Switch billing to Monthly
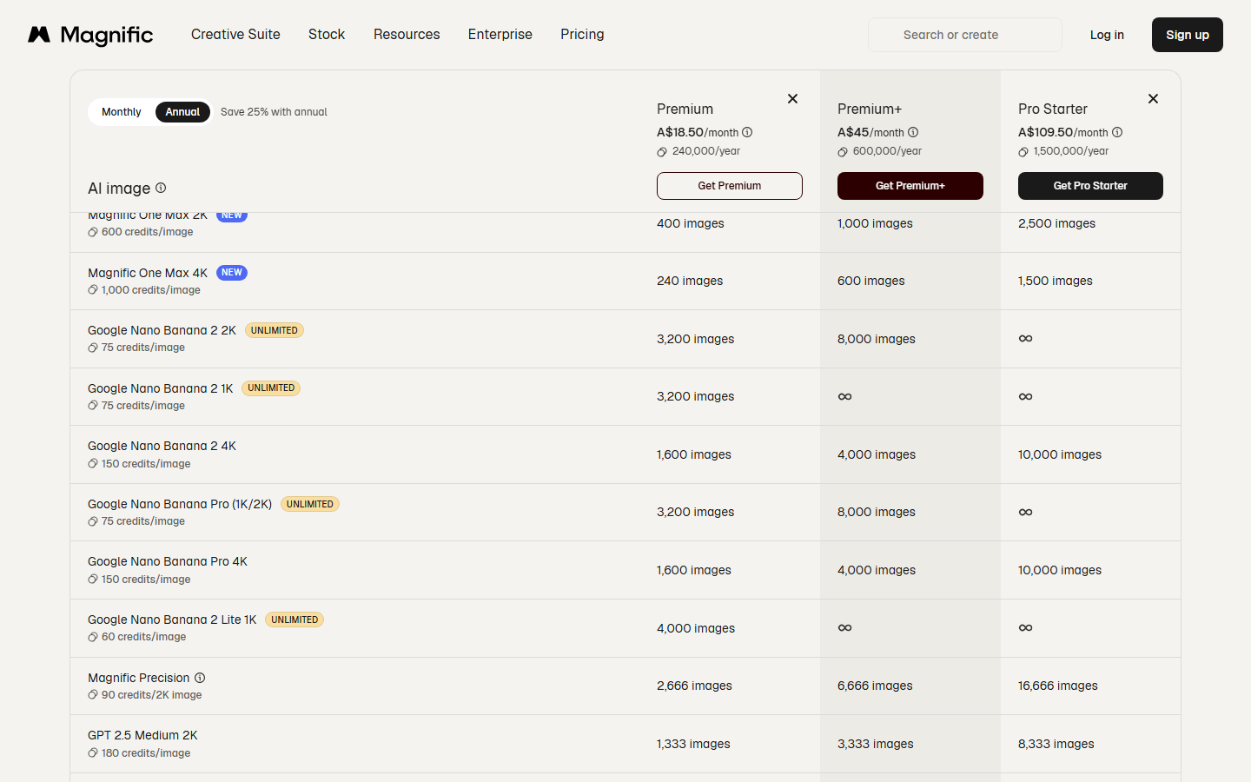The width and height of the screenshot is (1251, 782). click(121, 112)
